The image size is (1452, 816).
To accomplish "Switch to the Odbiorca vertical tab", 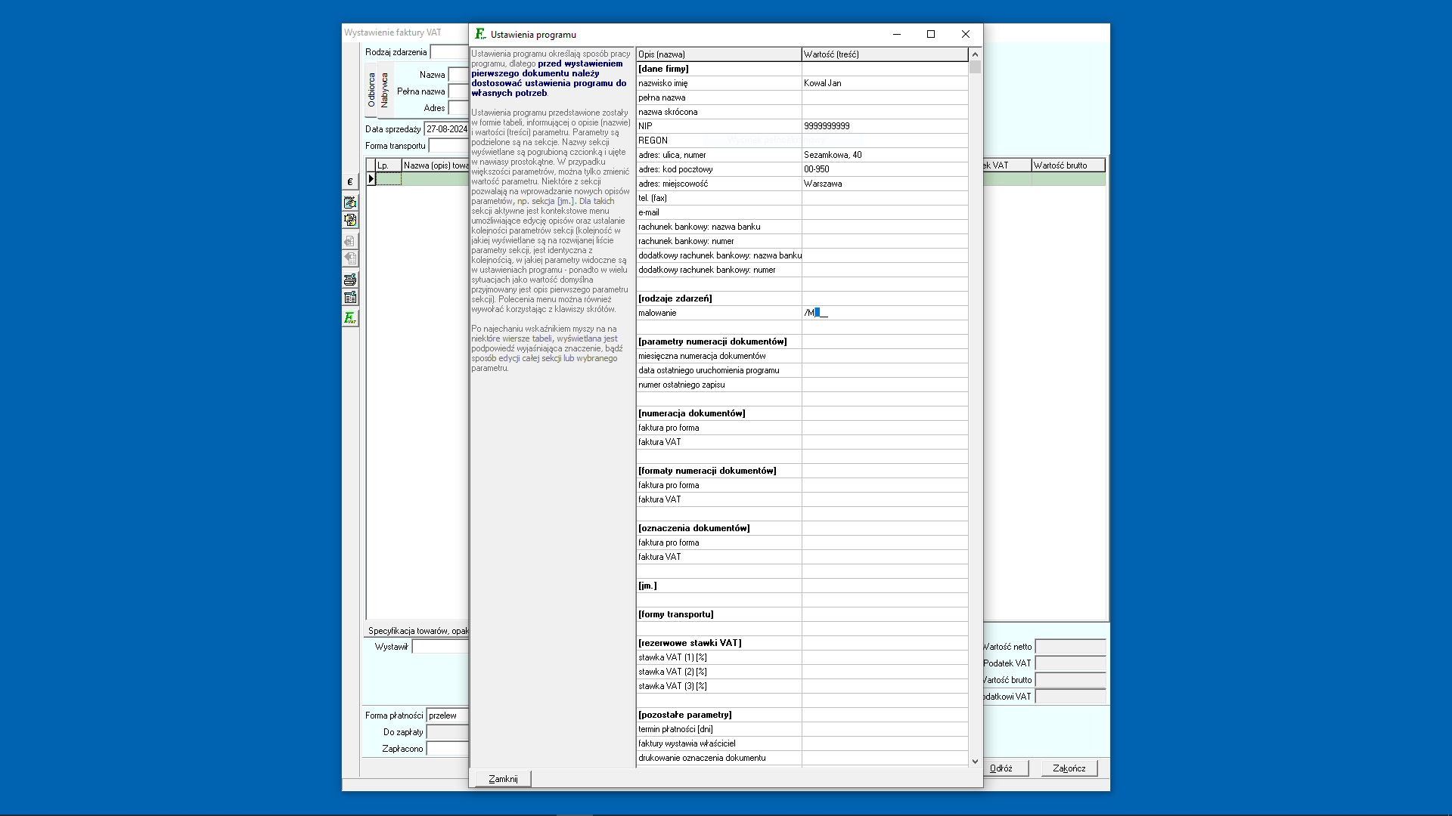I will pyautogui.click(x=371, y=90).
